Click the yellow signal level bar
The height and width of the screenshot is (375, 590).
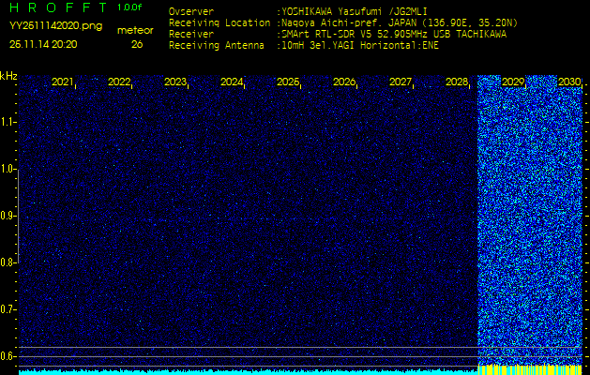(533, 369)
